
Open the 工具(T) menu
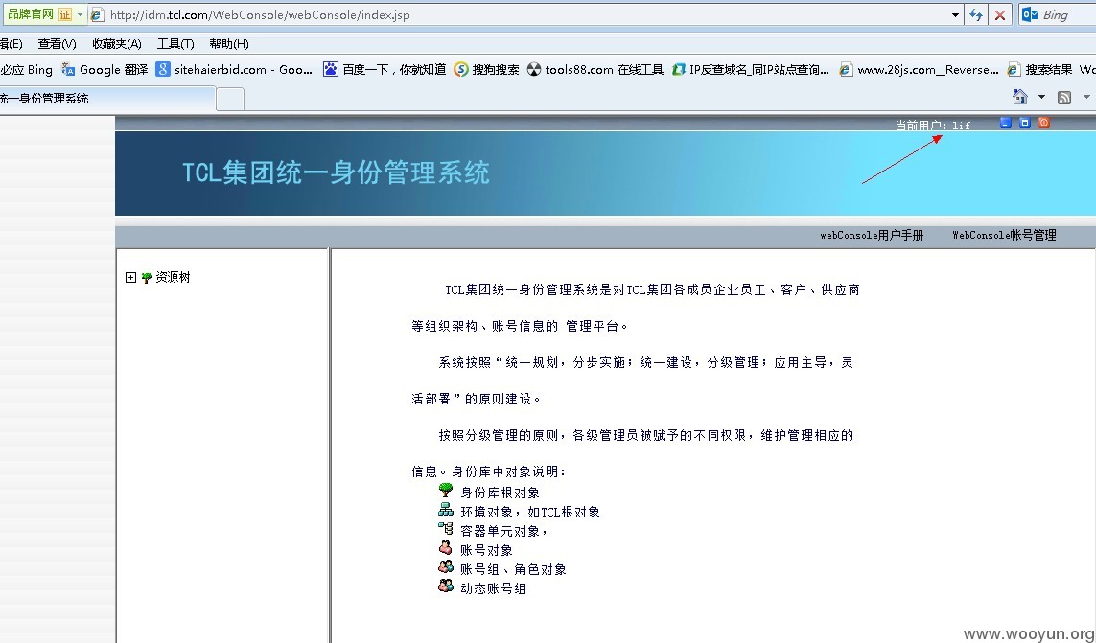tap(175, 44)
